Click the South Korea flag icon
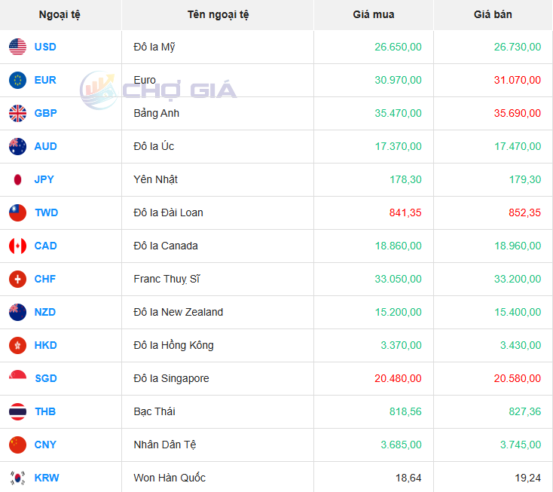The height and width of the screenshot is (492, 553). tap(17, 478)
